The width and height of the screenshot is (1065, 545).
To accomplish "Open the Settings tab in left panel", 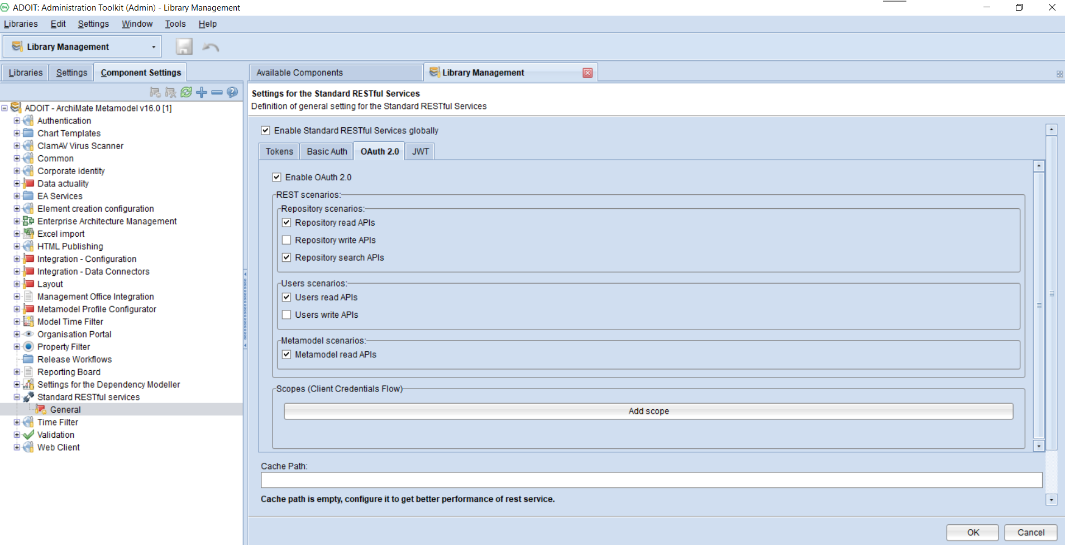I will 71,73.
